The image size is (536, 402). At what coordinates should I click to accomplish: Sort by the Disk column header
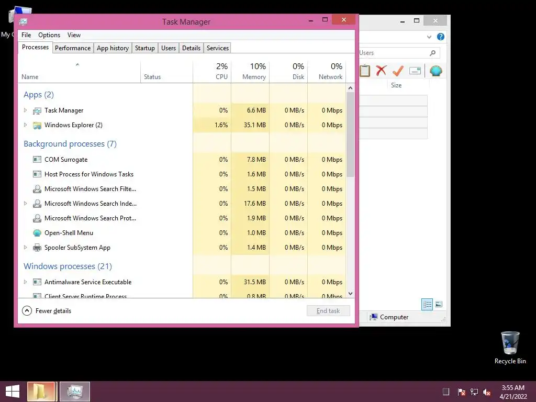tap(288, 72)
